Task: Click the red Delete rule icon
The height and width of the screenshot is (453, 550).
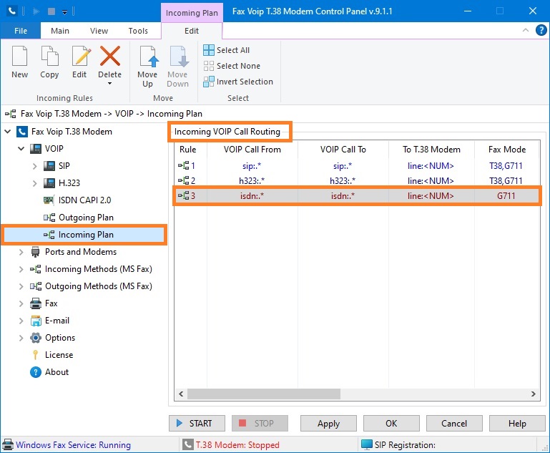Action: click(x=110, y=56)
